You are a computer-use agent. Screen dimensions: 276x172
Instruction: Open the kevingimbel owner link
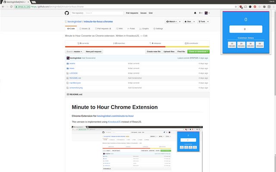coord(75,21)
